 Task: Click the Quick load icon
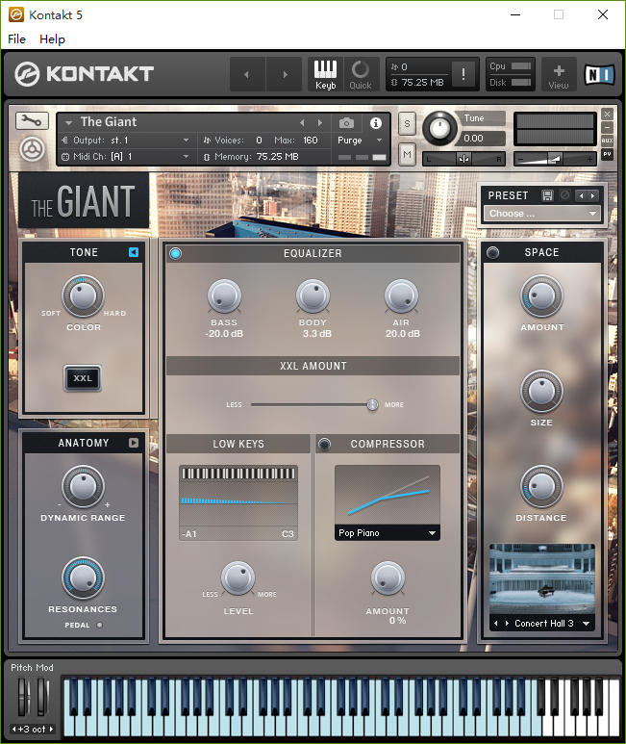[x=361, y=74]
